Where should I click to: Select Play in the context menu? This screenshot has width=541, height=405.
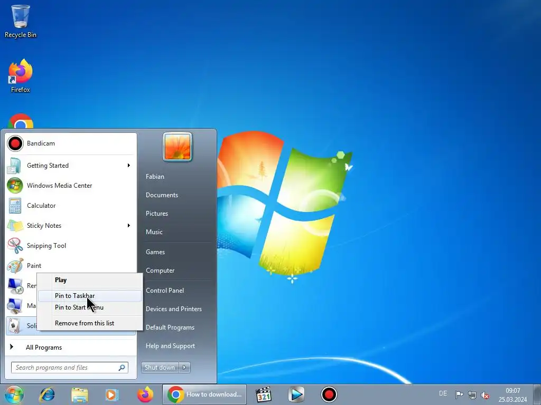pos(90,280)
